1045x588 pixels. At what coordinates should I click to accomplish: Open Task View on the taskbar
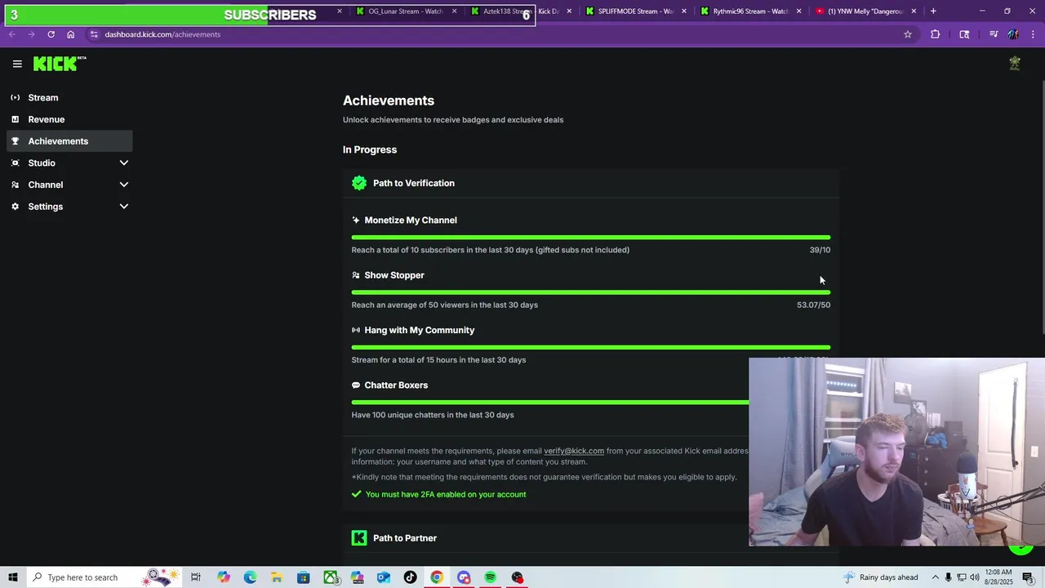point(196,577)
